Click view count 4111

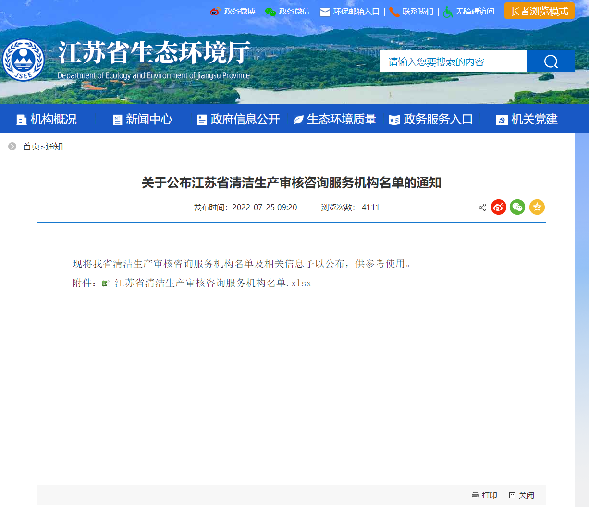click(371, 207)
